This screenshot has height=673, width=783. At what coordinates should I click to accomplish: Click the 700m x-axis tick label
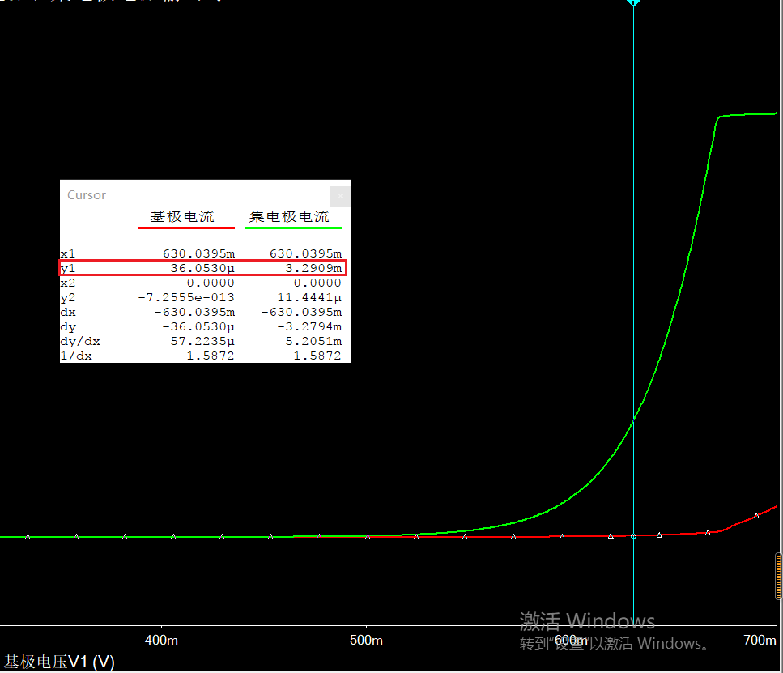760,641
